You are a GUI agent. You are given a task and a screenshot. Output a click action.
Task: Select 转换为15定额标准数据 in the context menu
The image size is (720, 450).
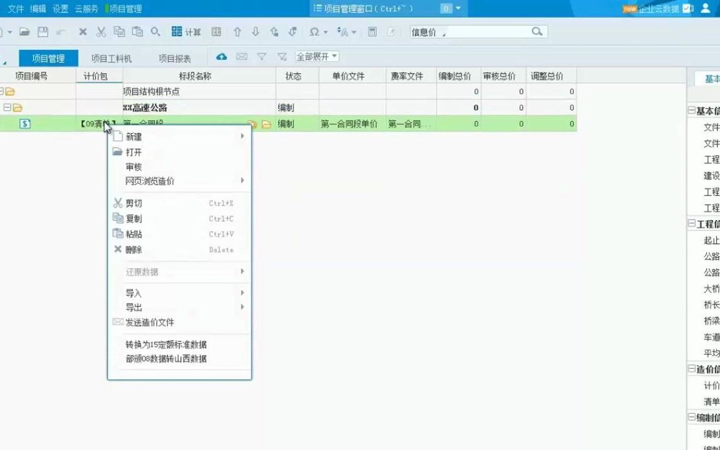(x=166, y=344)
